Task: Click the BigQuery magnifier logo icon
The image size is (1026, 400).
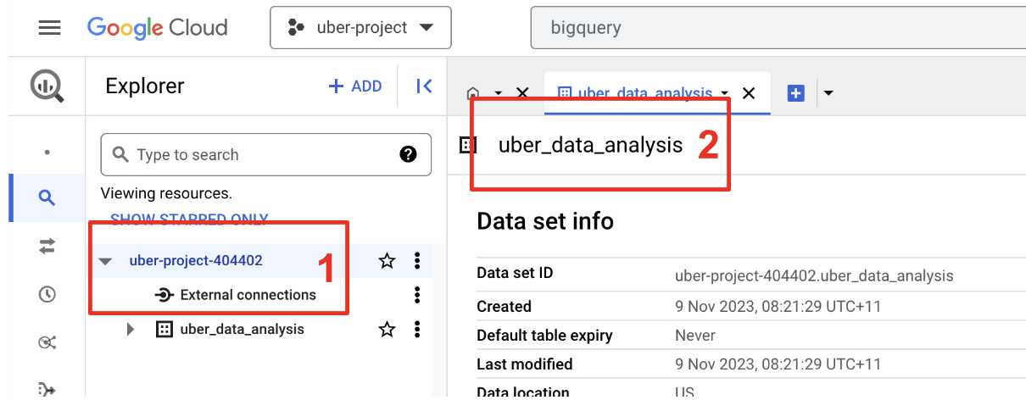Action: 47,86
